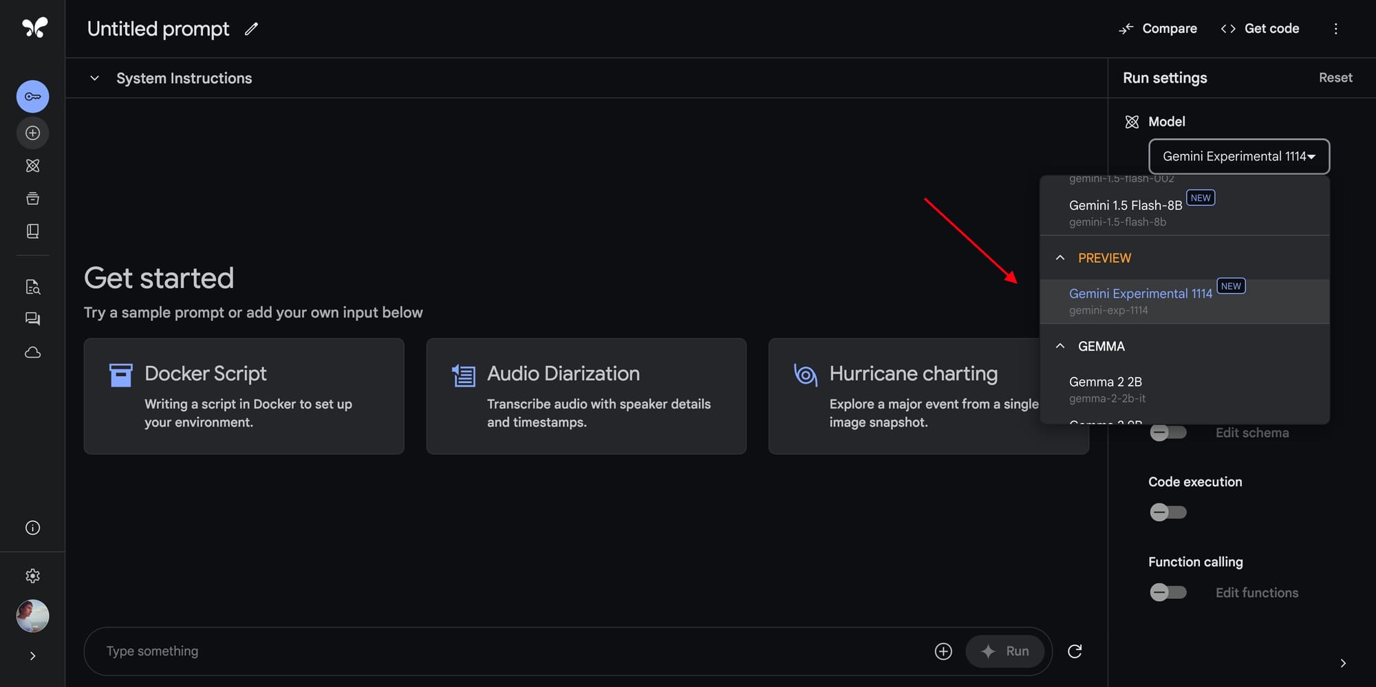The width and height of the screenshot is (1376, 687).
Task: Choose Gemma 2 2B model option
Action: tap(1185, 389)
